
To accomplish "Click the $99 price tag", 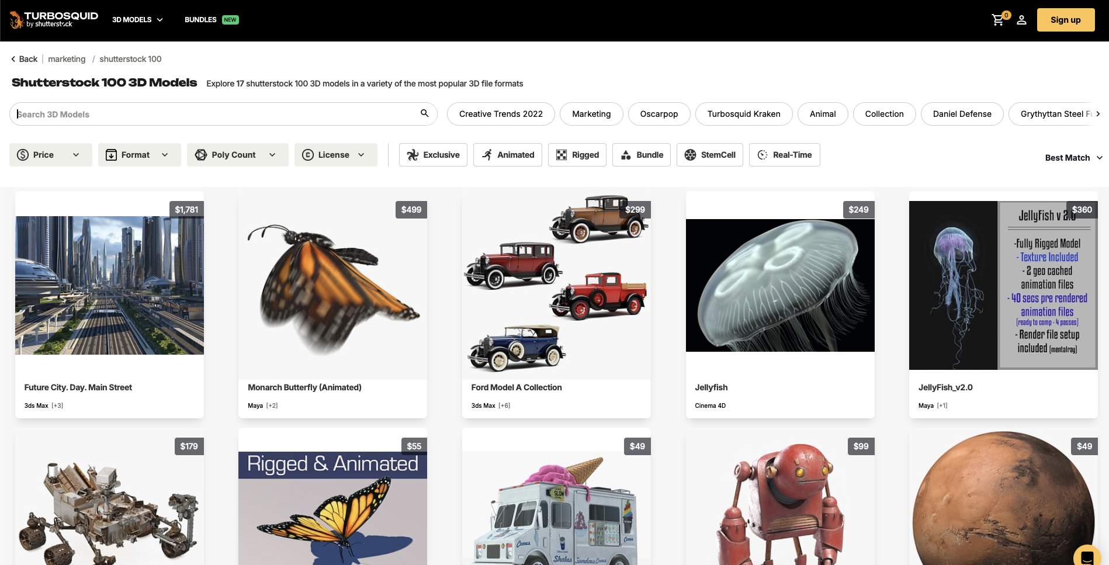I will click(x=861, y=446).
